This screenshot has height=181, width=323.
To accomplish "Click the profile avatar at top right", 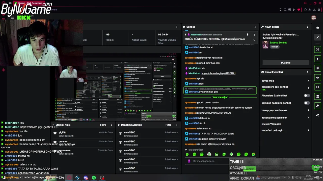I will tap(314, 18).
